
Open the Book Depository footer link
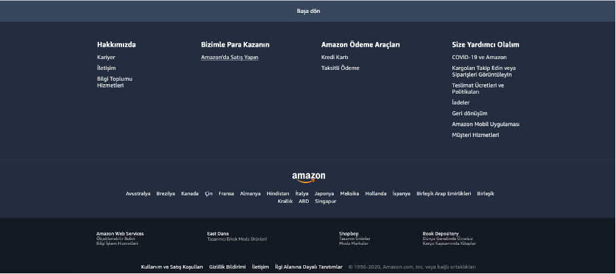(x=449, y=238)
